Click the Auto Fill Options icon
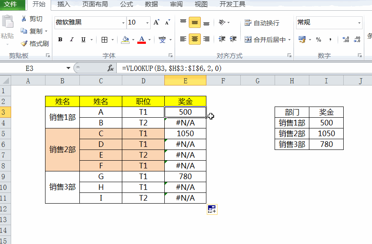The width and height of the screenshot is (372, 244). click(212, 209)
